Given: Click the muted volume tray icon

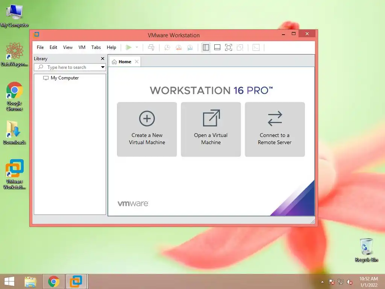Looking at the screenshot, I should click(x=350, y=282).
